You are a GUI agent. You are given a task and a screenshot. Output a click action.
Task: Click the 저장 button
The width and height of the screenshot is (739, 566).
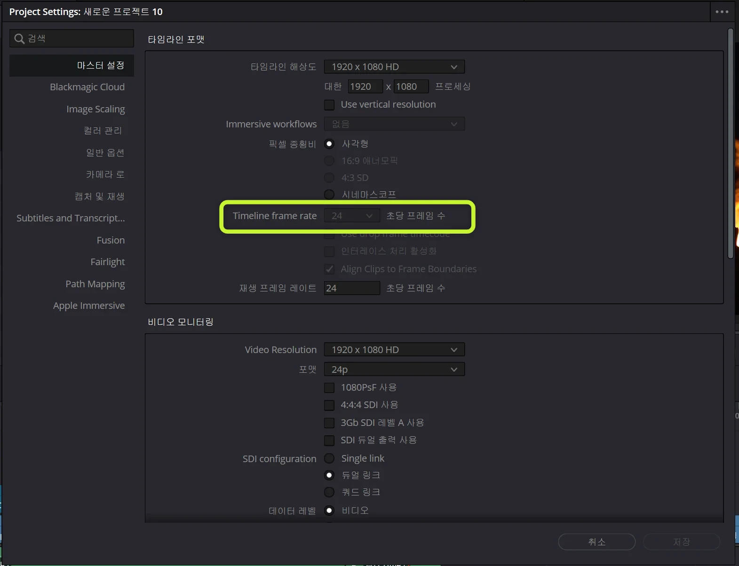(682, 542)
